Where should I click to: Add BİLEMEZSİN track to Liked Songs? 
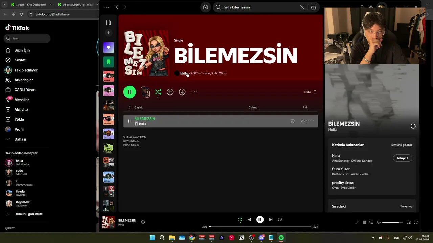(293, 121)
